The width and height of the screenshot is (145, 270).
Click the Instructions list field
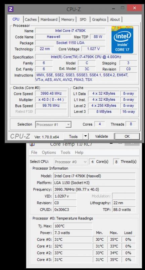click(86, 77)
